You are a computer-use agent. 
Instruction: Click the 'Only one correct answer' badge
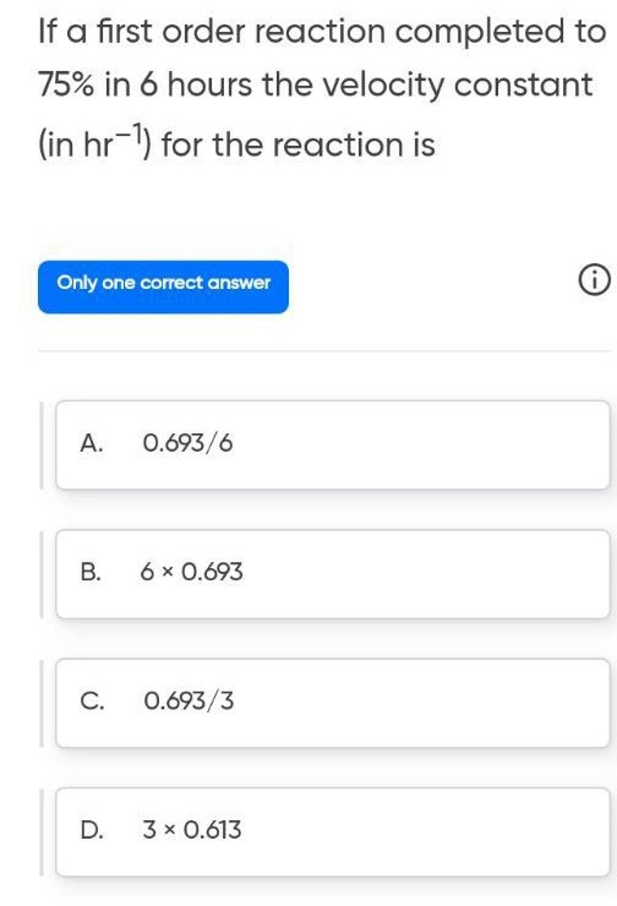click(163, 286)
